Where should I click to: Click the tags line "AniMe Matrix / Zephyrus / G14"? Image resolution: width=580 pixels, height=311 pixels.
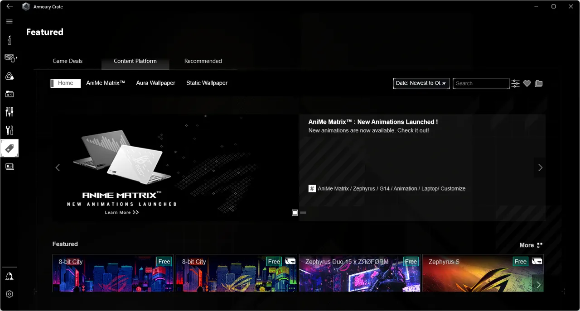coord(391,188)
